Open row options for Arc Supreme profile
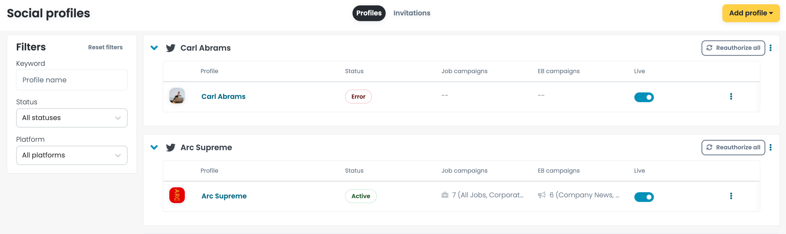This screenshot has width=786, height=234. point(731,196)
